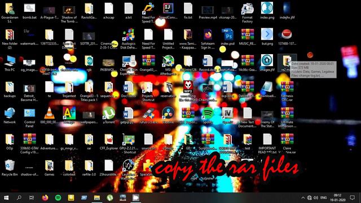Select the CFF_Explorer folder
The width and height of the screenshot is (361, 203).
[x=109, y=142]
